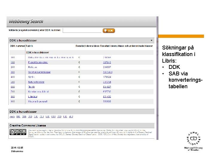Viewport: 215px width, 161px height.
Task: Click 000 in the lower huvudklasser navigation
Action: (x=18, y=117)
